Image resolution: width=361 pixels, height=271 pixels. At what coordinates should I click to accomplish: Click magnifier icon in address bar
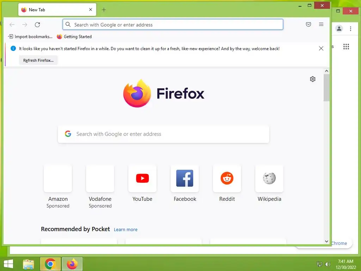68,24
